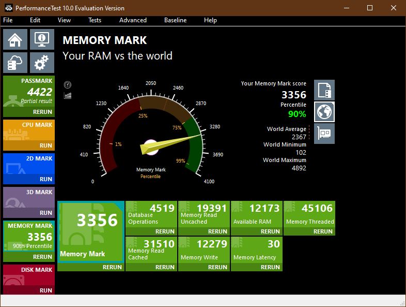Click the 1% marker on gauge

(x=118, y=144)
